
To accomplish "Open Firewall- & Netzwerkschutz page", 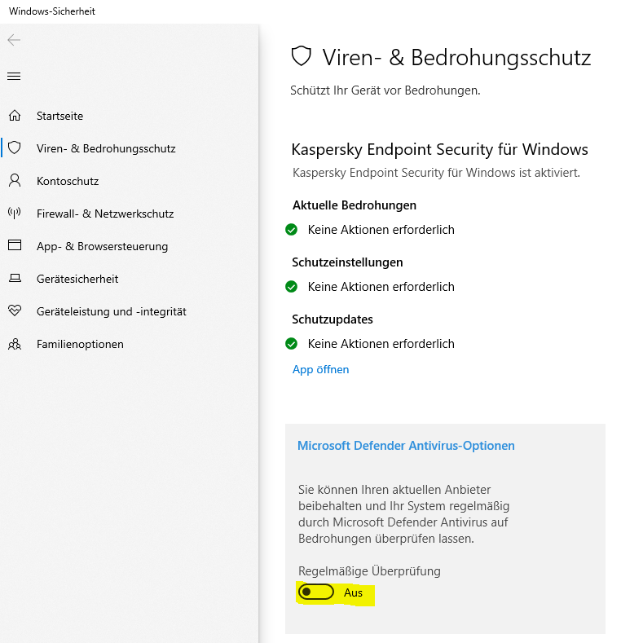I will (105, 214).
